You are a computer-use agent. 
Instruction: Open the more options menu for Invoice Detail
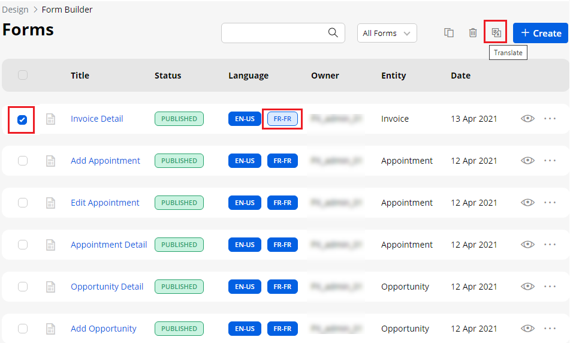(x=550, y=119)
